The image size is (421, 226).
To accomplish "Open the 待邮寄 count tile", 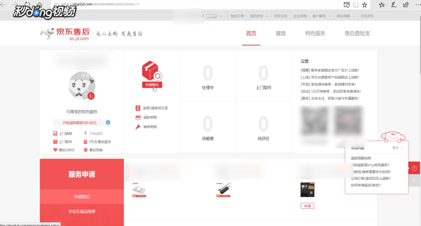I will point(208,127).
